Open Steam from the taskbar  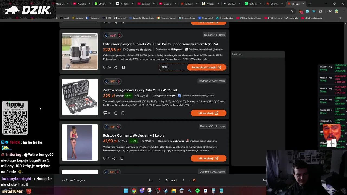tap(166, 191)
